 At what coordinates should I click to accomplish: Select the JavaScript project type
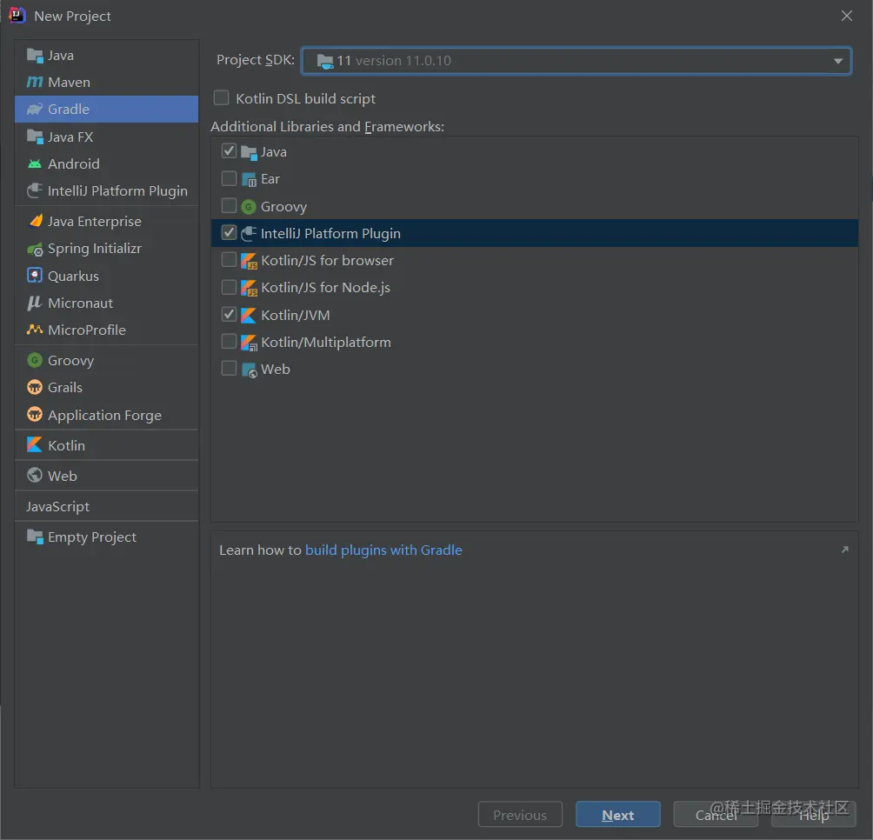(106, 507)
